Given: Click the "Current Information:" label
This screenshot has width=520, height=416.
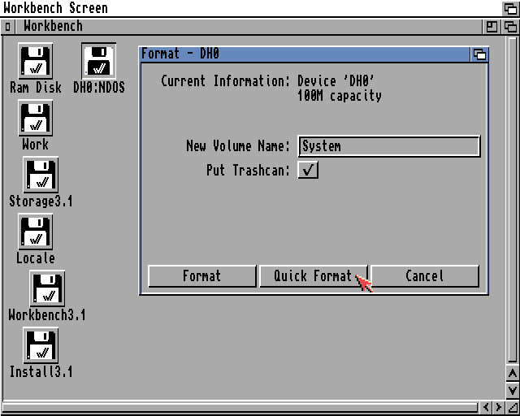Looking at the screenshot, I should 226,81.
